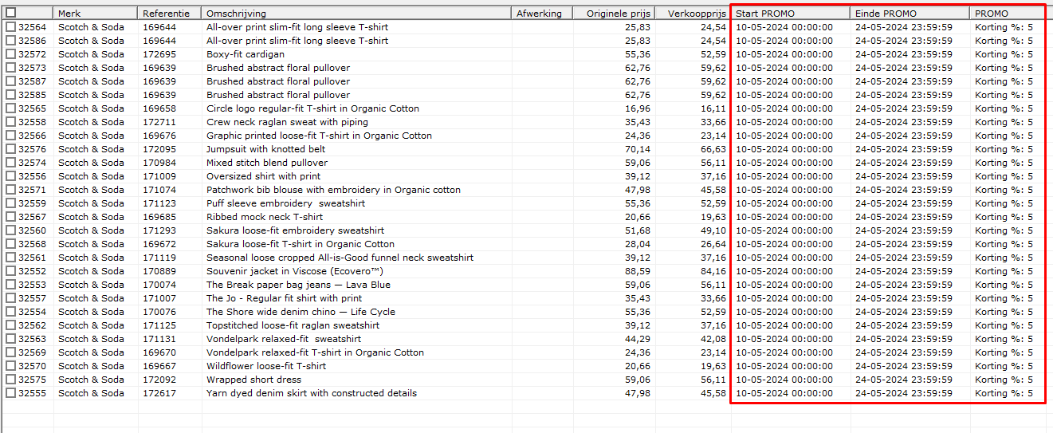Click the Korting %: 5 cell in row 32559
The width and height of the screenshot is (1053, 433).
(x=1004, y=203)
